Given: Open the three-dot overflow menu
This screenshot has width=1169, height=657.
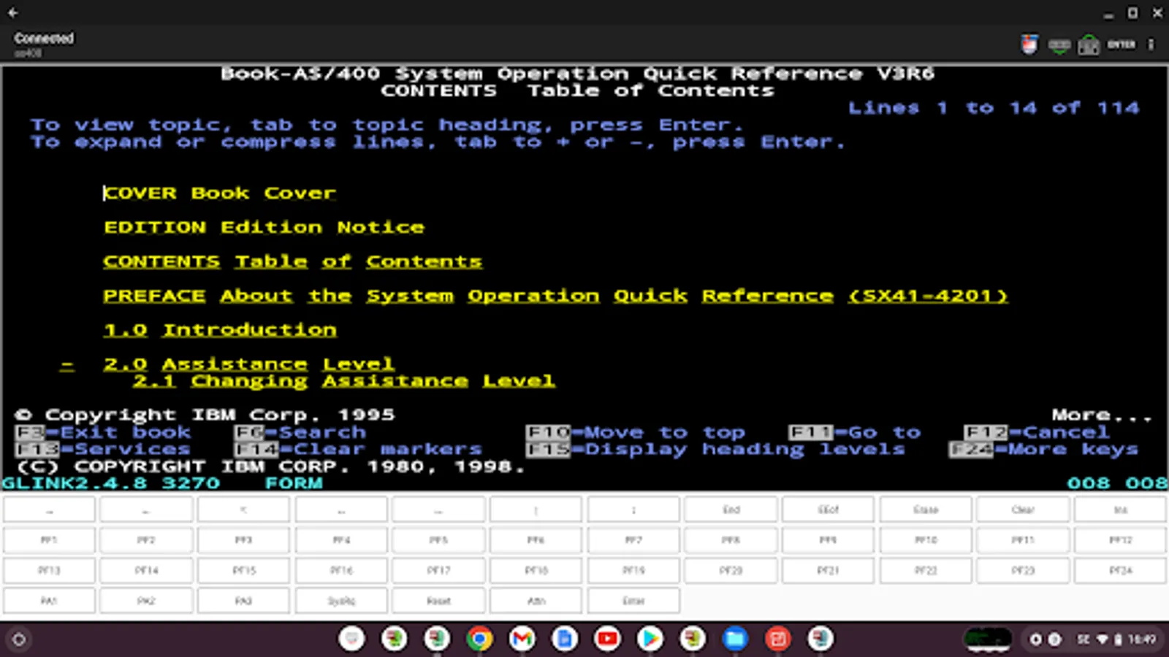Looking at the screenshot, I should pos(1151,45).
